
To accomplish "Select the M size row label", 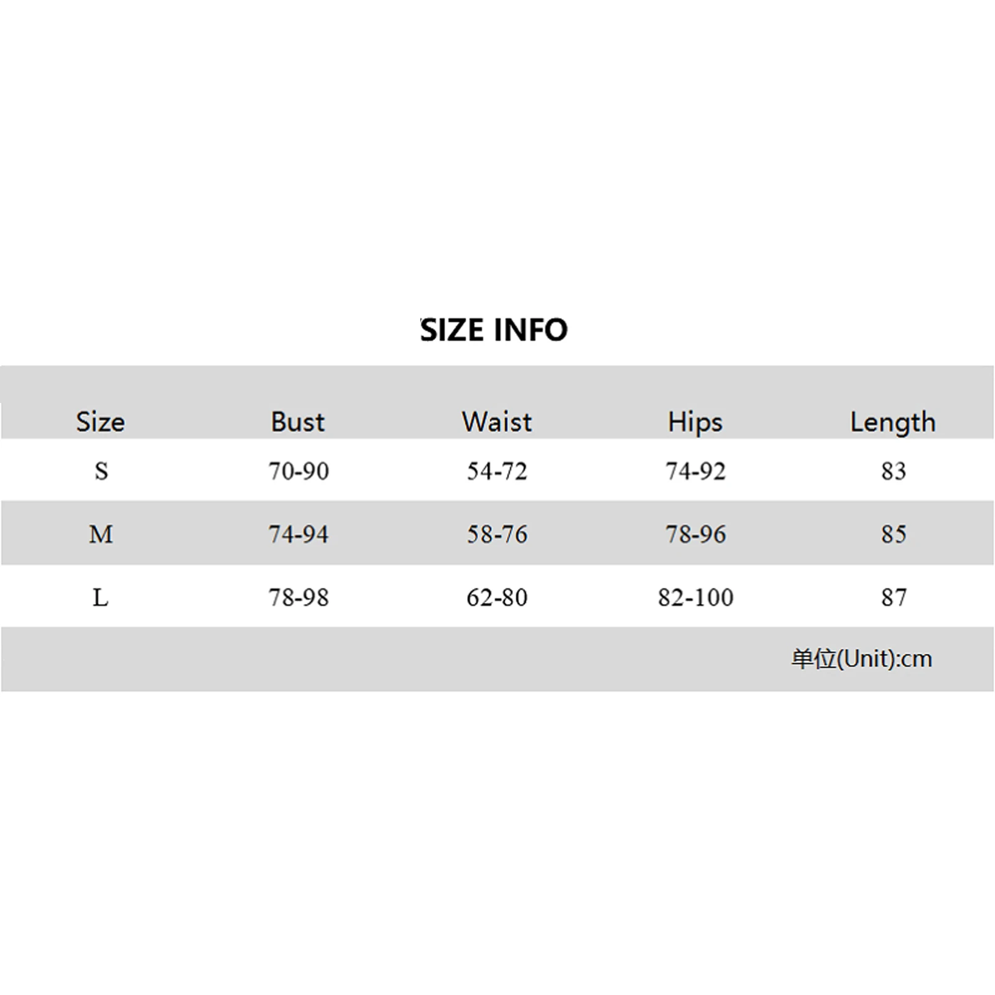I will click(101, 534).
